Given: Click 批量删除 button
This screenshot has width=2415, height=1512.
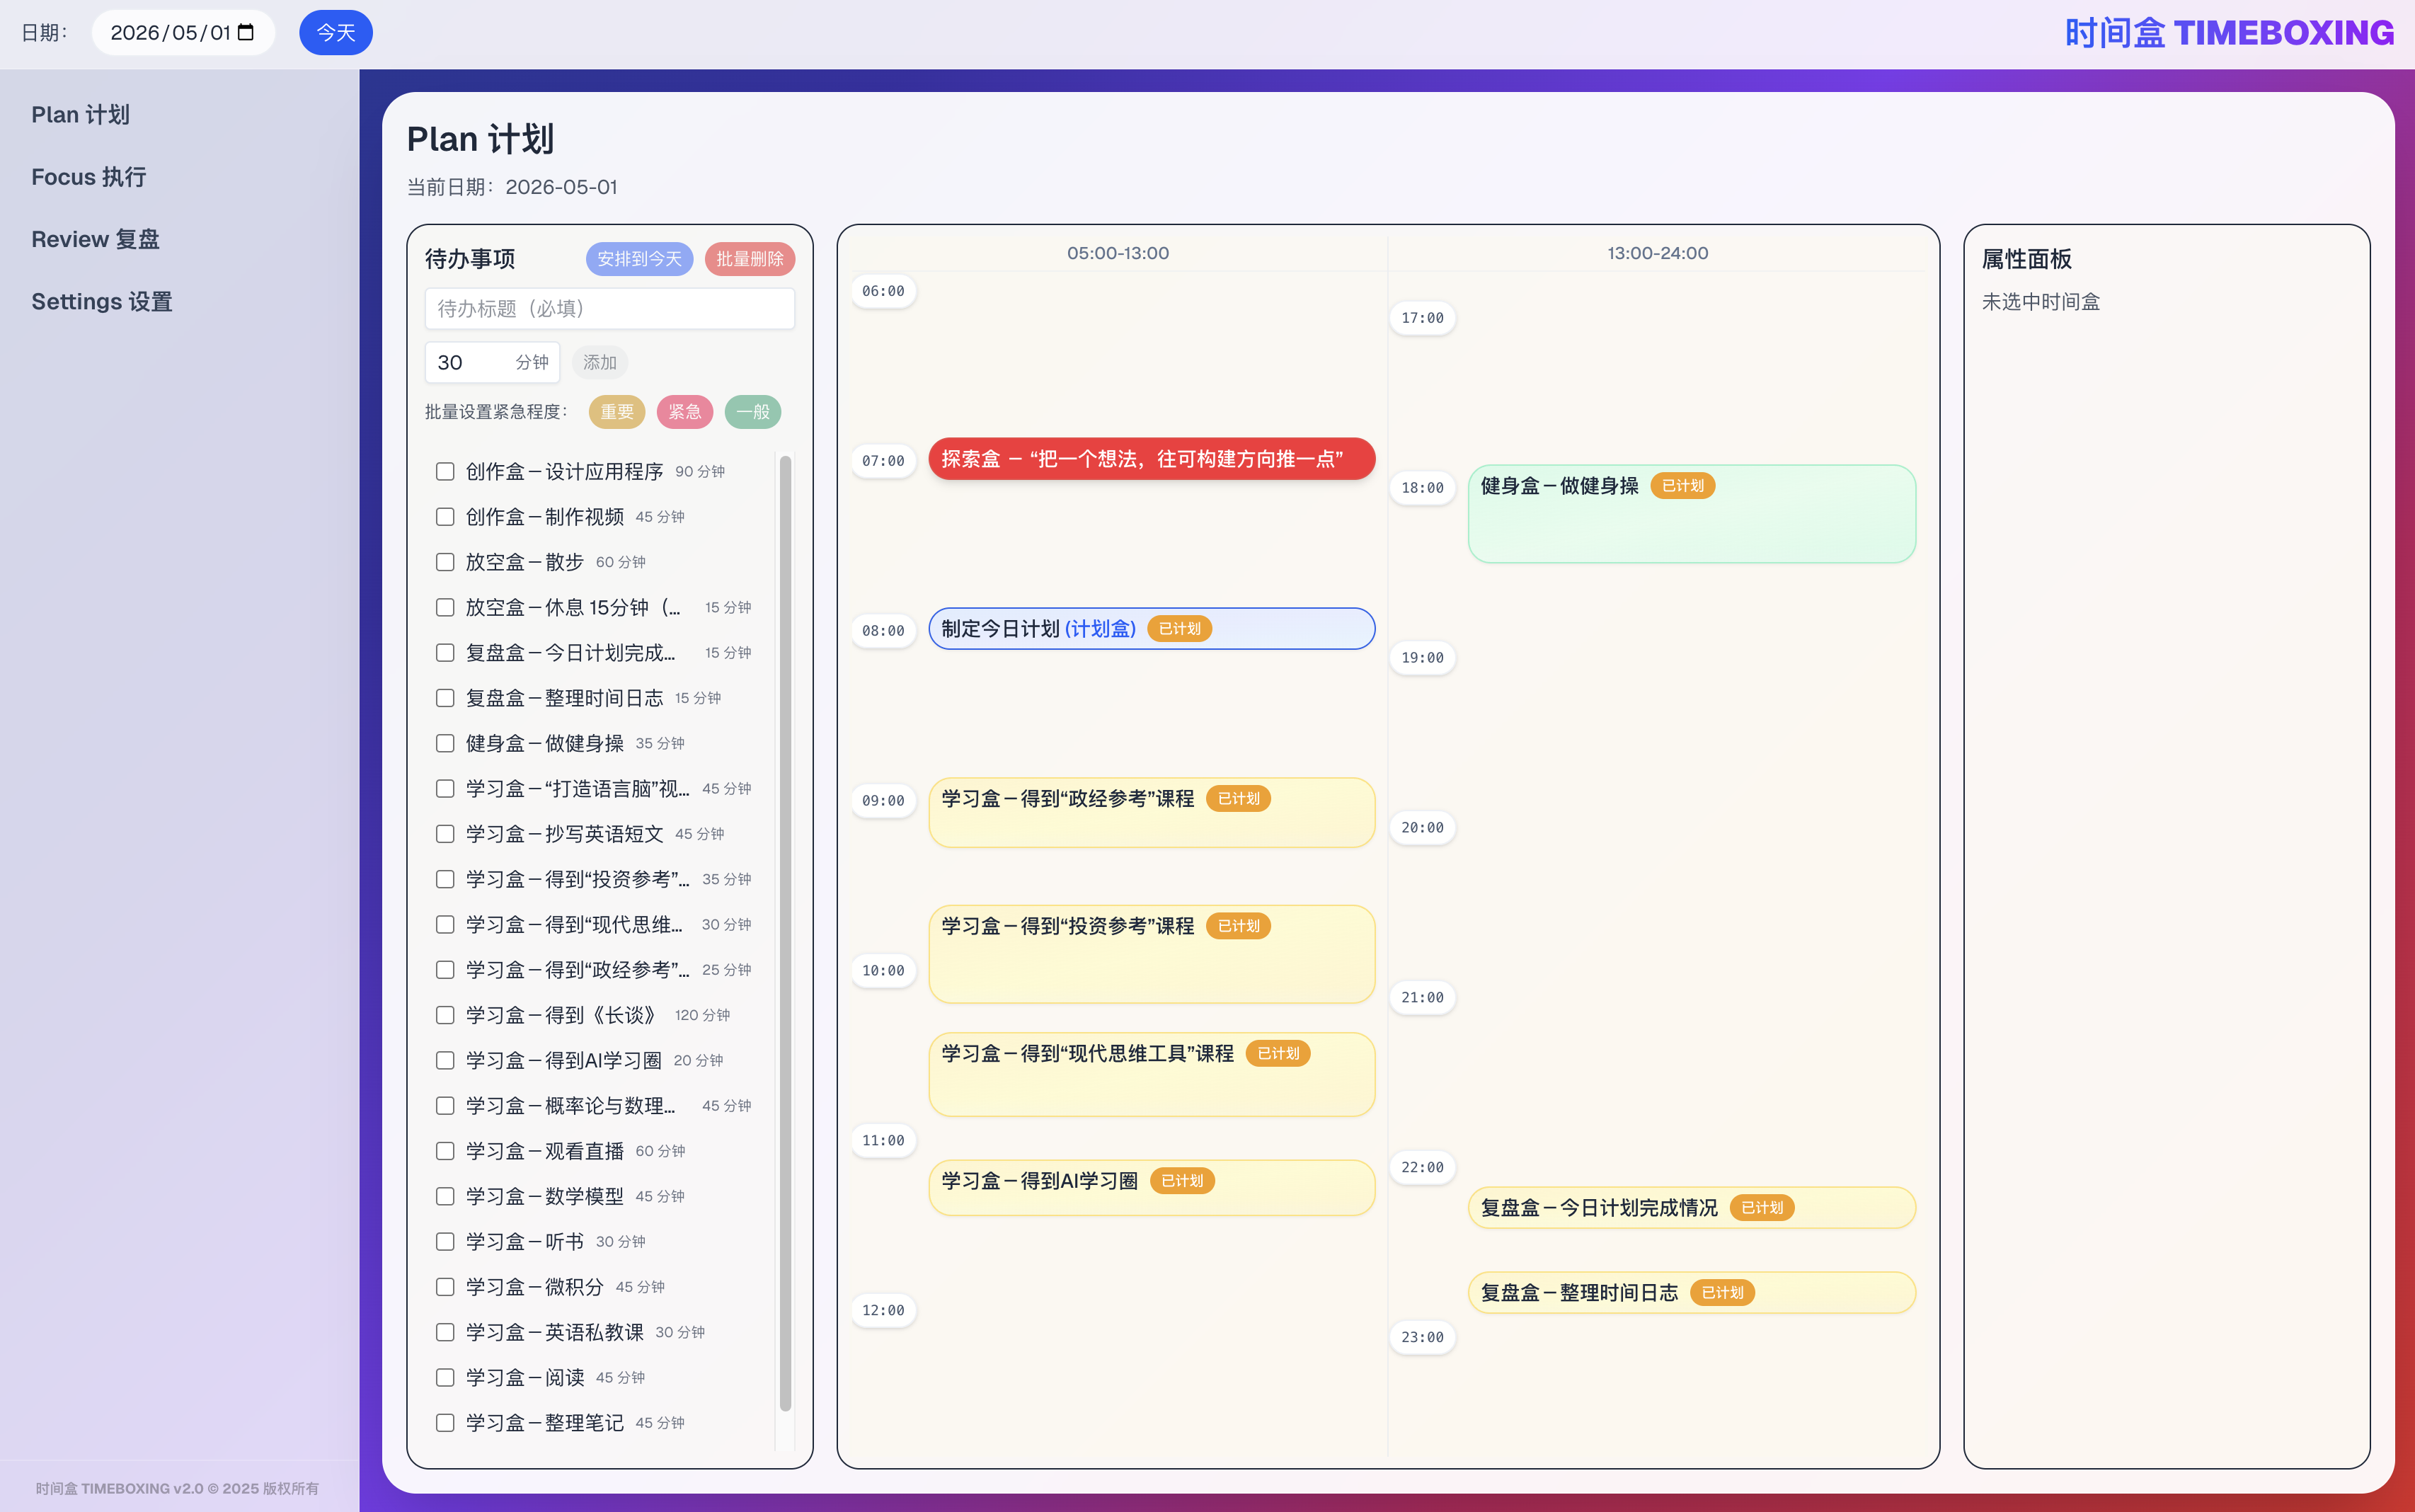Looking at the screenshot, I should [750, 259].
